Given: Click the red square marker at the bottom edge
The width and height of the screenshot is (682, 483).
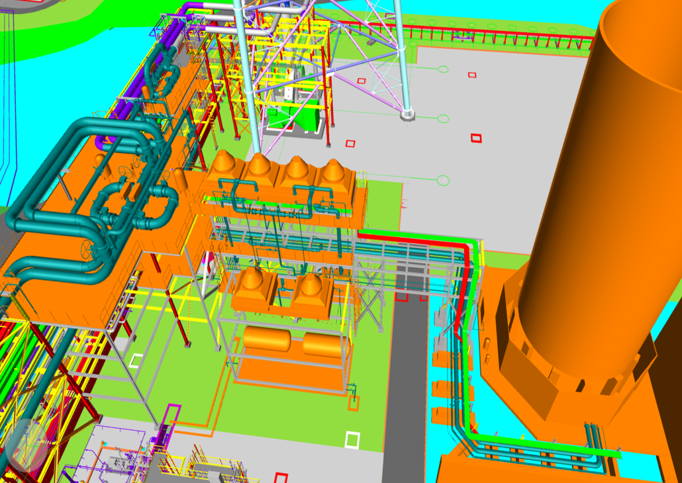Looking at the screenshot, I should pos(281,477).
